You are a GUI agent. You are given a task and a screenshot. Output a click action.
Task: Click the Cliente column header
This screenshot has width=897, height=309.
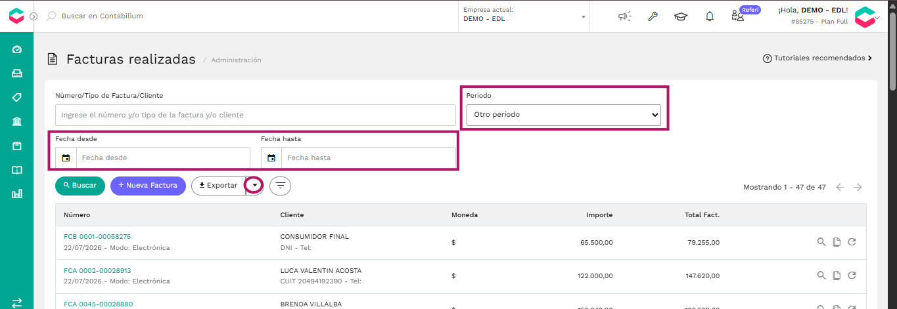pyautogui.click(x=292, y=215)
